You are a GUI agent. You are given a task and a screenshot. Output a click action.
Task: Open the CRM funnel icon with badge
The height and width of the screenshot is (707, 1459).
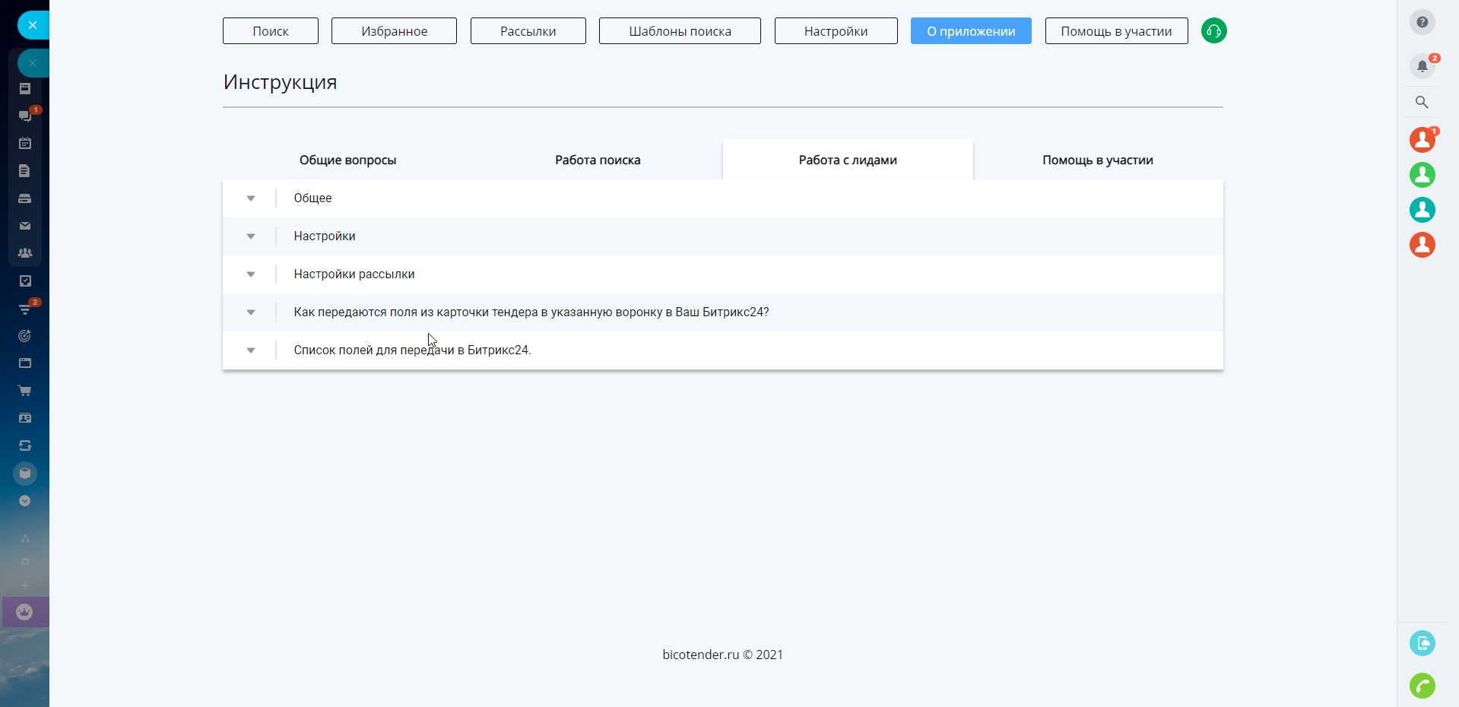[x=25, y=309]
